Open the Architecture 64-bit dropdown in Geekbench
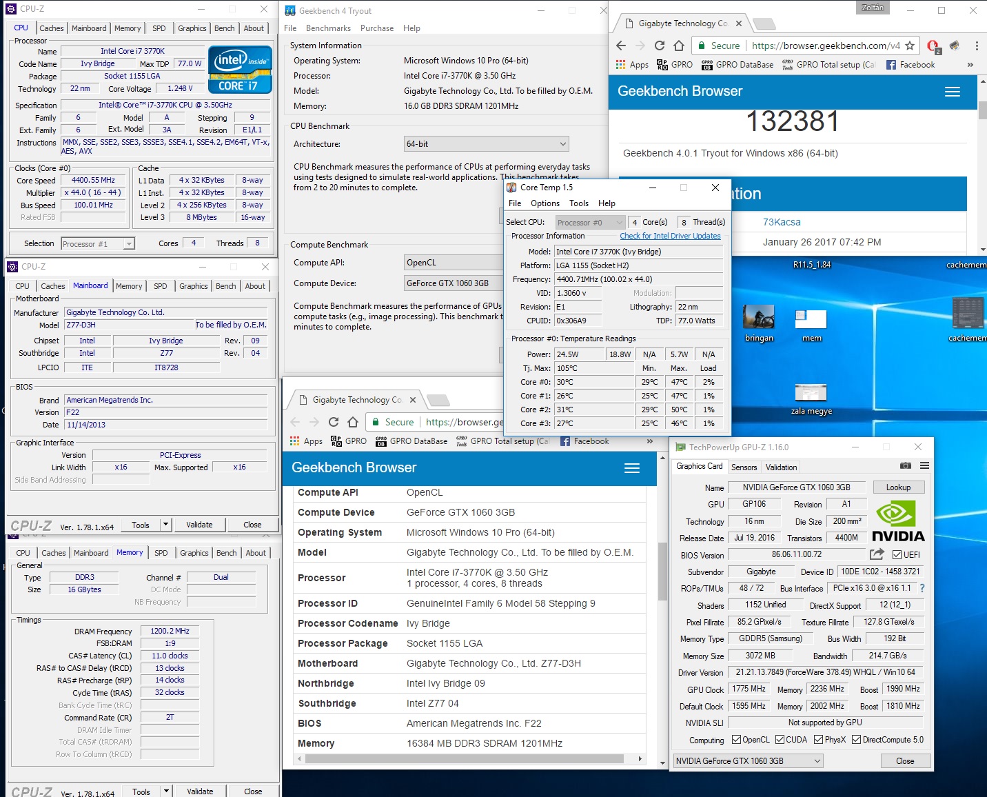The height and width of the screenshot is (797, 987). click(x=487, y=144)
